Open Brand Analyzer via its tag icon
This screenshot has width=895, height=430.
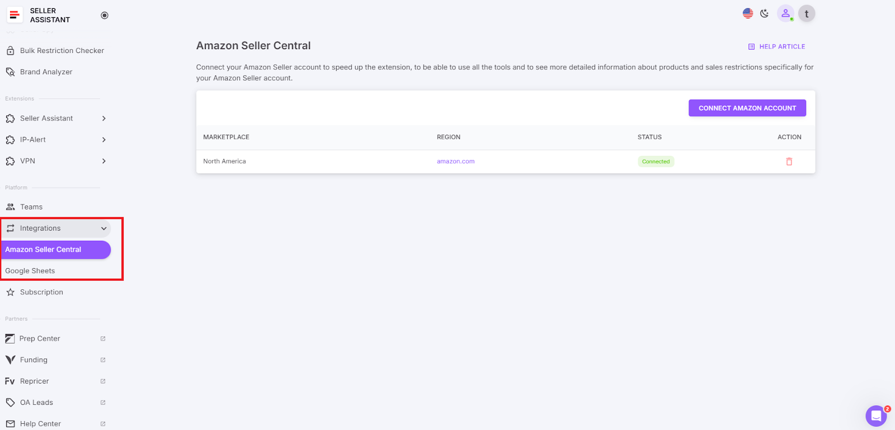[10, 71]
